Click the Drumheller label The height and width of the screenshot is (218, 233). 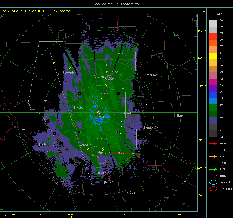click(x=152, y=128)
